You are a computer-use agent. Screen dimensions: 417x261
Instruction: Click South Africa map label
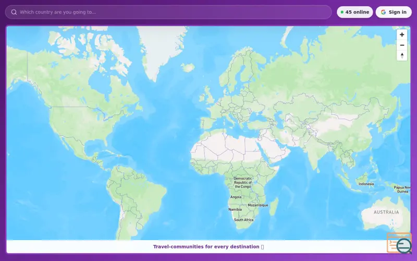[243, 220]
